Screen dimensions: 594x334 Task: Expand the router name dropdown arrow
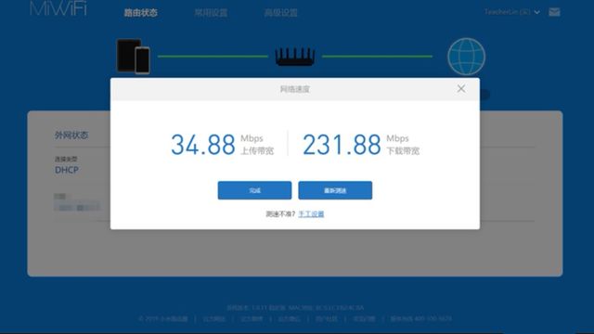coord(536,12)
